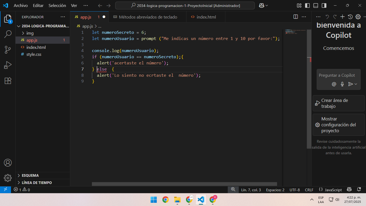Viewport: 366px width, 206px height.
Task: Change indentation via Espacios: 2
Action: coord(275,190)
